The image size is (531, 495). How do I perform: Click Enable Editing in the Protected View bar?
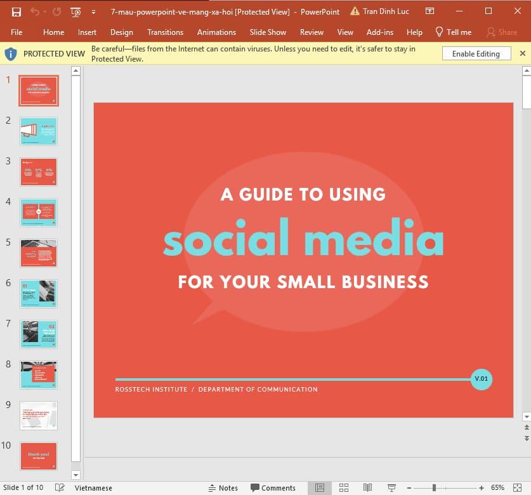(x=476, y=53)
